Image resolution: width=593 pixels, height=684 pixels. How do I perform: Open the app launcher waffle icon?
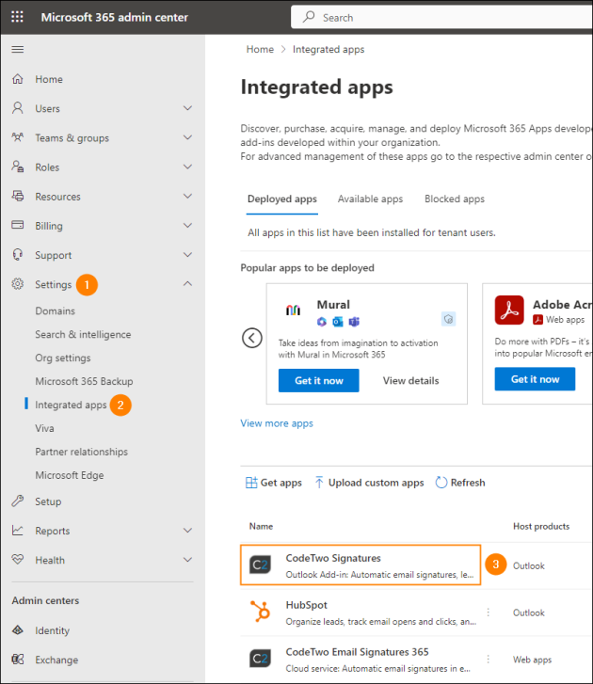(x=17, y=17)
